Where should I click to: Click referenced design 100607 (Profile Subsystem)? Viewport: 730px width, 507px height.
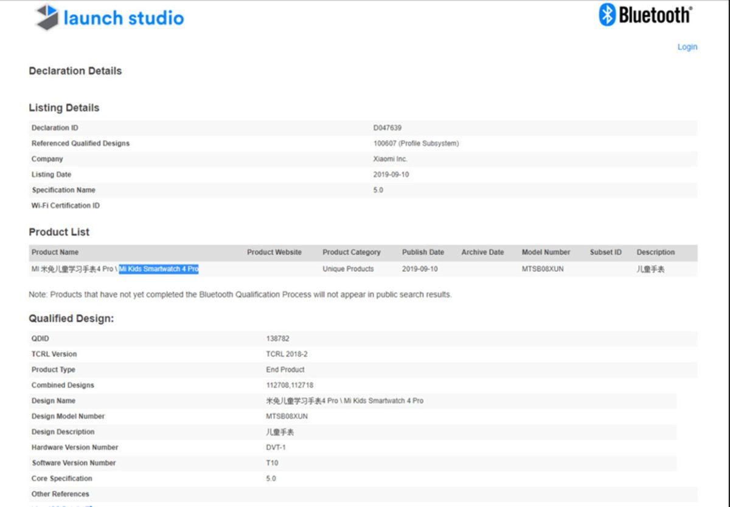[415, 143]
